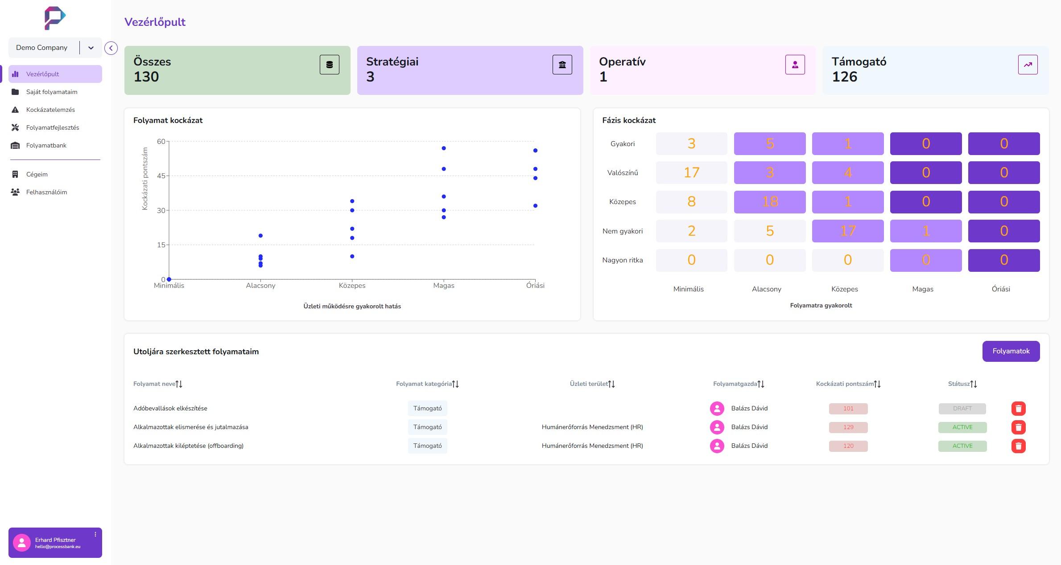Navigate to Folyamatbank in the sidebar
This screenshot has height=565, width=1061.
[x=46, y=145]
